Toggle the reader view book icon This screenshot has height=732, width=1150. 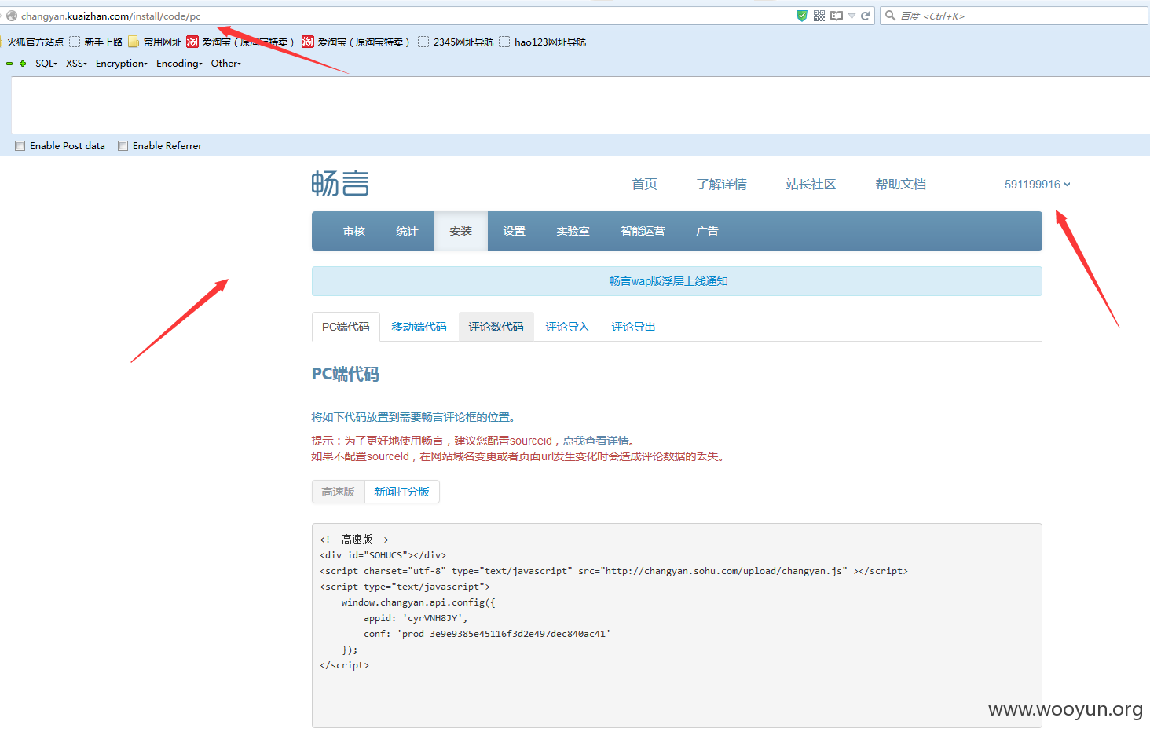pyautogui.click(x=837, y=16)
